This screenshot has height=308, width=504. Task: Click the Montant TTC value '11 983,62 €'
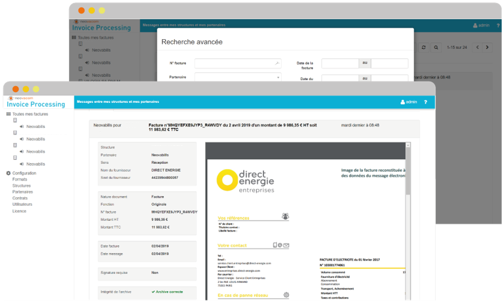(x=160, y=227)
